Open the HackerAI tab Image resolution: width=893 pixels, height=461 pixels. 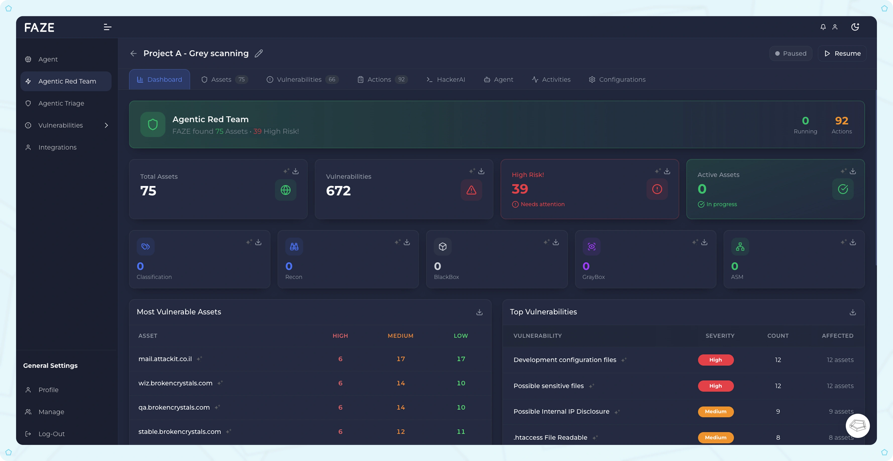[x=446, y=79]
